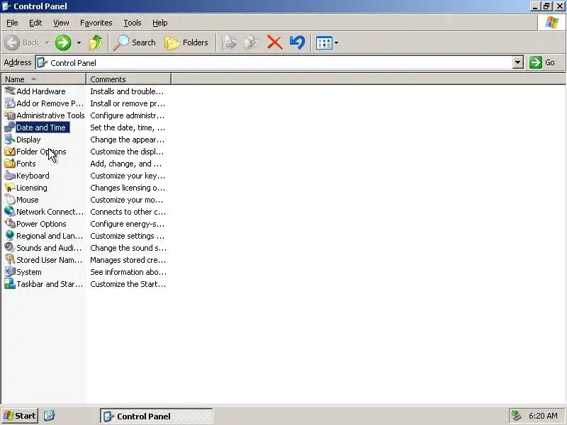
Task: Go up one folder level
Action: [96, 42]
